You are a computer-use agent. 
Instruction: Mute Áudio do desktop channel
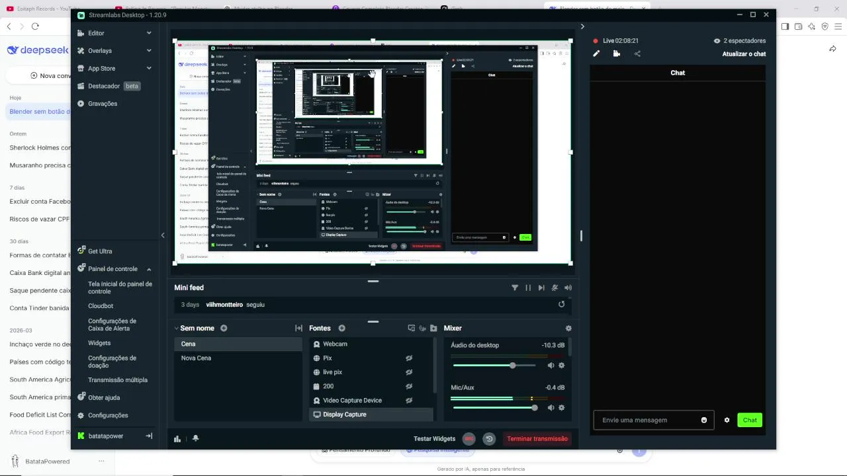click(551, 366)
